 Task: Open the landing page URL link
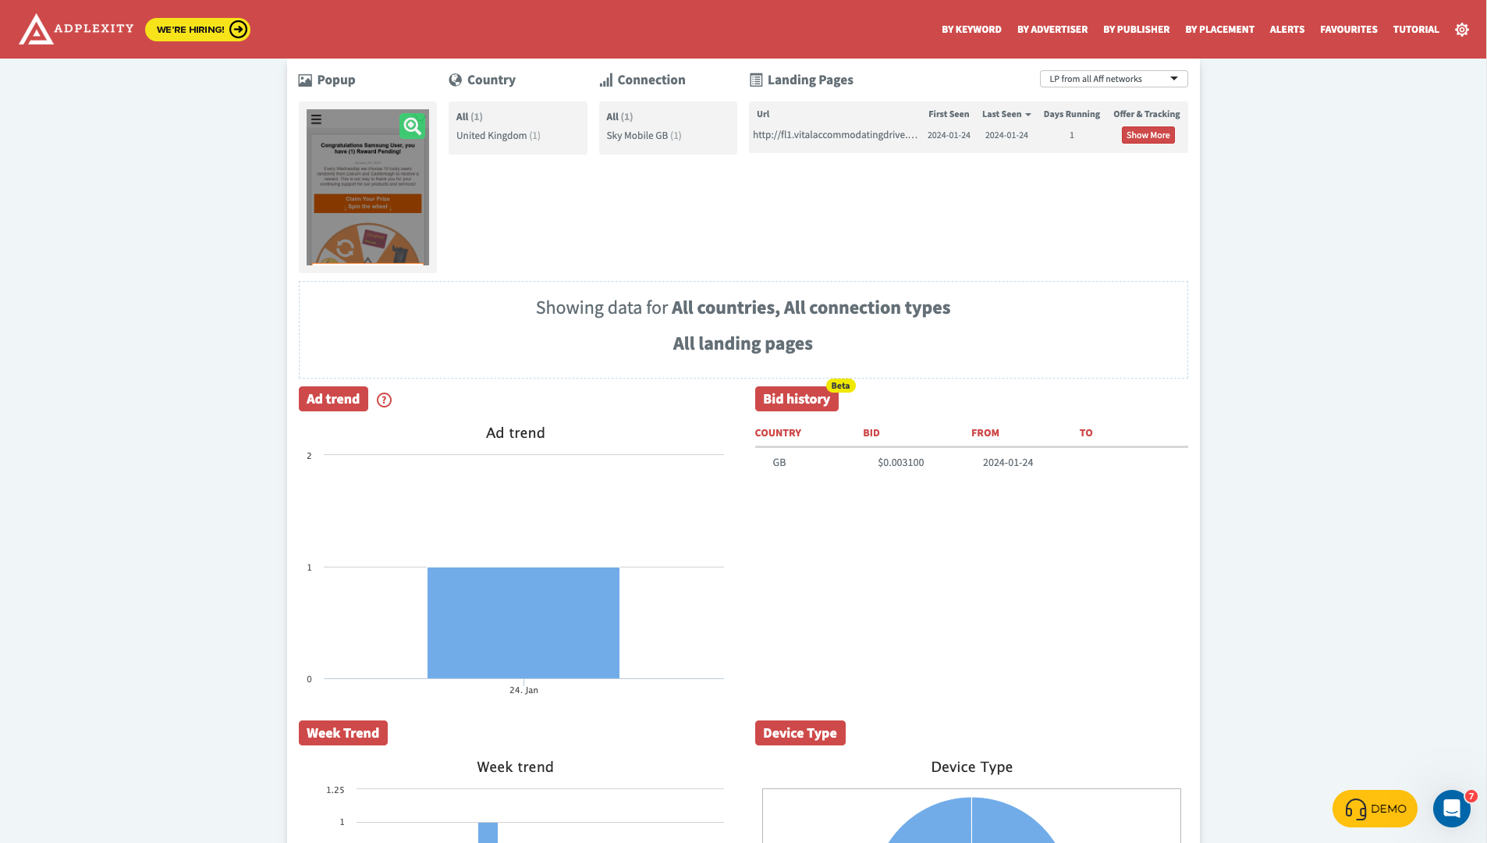coord(834,135)
